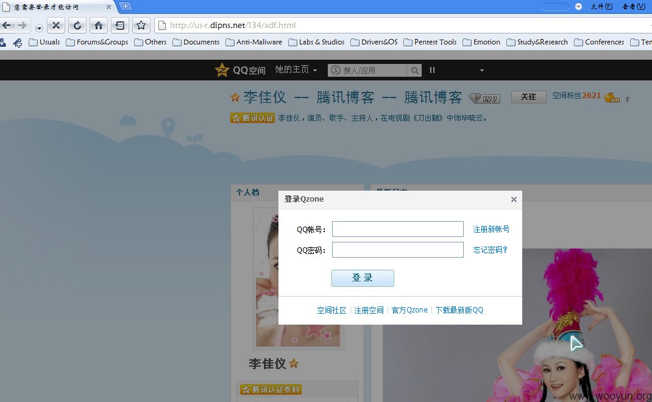Click the 空间粉丝 2621 count
The width and height of the screenshot is (652, 402).
tap(576, 96)
